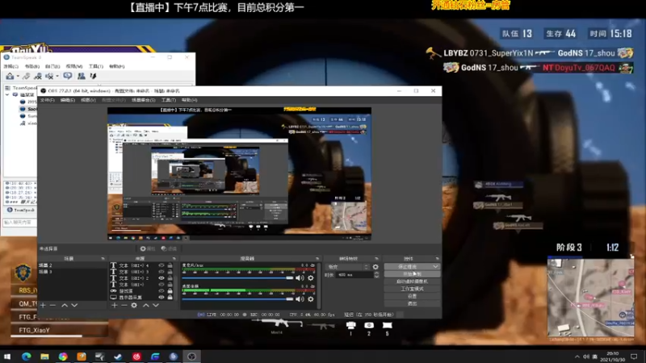The width and height of the screenshot is (646, 363).
Task: Toggle lock on the 游戏源 source
Action: pyautogui.click(x=170, y=290)
